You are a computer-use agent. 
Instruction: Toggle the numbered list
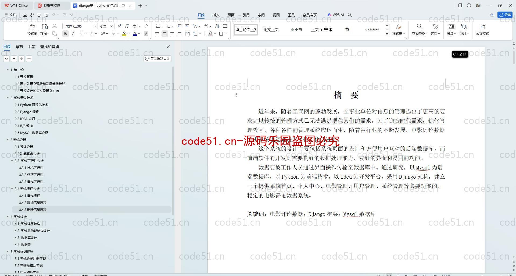(x=169, y=26)
